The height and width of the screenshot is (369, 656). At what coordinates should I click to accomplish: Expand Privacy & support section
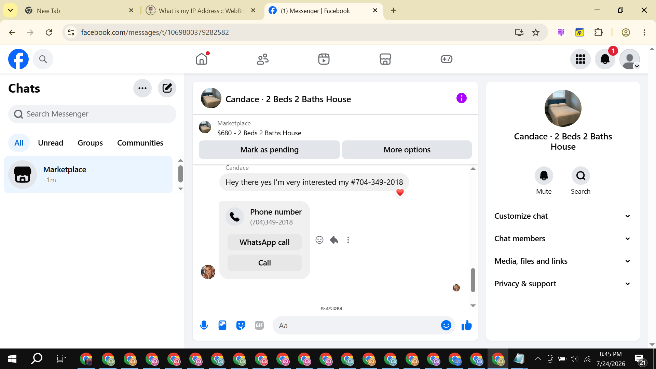pyautogui.click(x=563, y=284)
